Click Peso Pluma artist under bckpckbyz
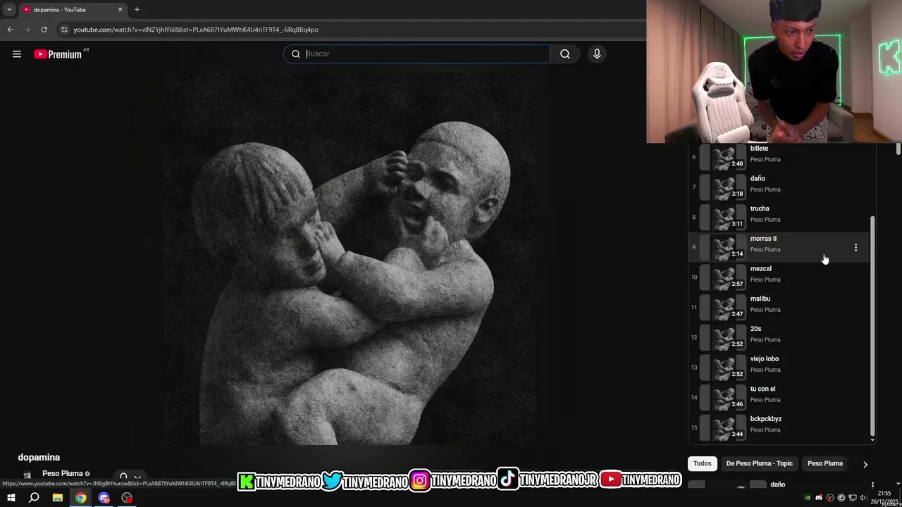Viewport: 902px width, 507px height. (765, 430)
